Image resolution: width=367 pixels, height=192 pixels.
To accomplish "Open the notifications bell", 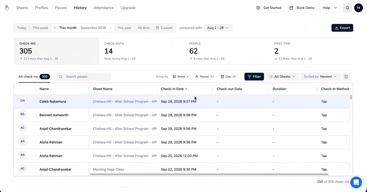I will tap(347, 8).
